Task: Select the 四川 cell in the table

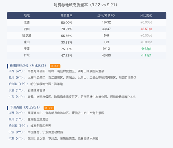Action: tap(27, 29)
